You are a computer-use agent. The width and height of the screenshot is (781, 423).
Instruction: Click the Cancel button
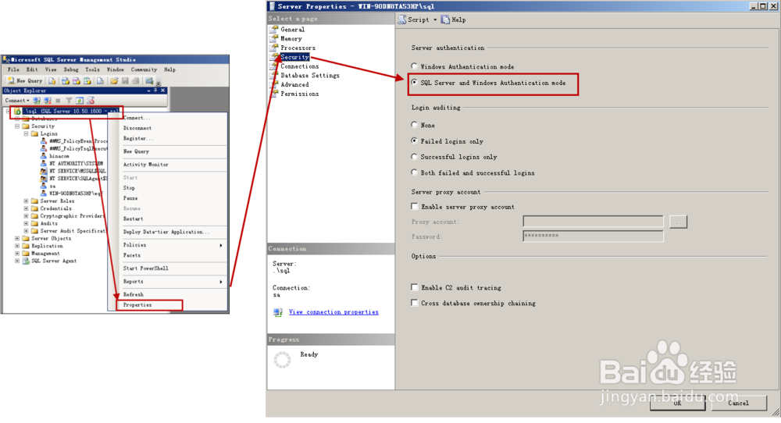739,403
